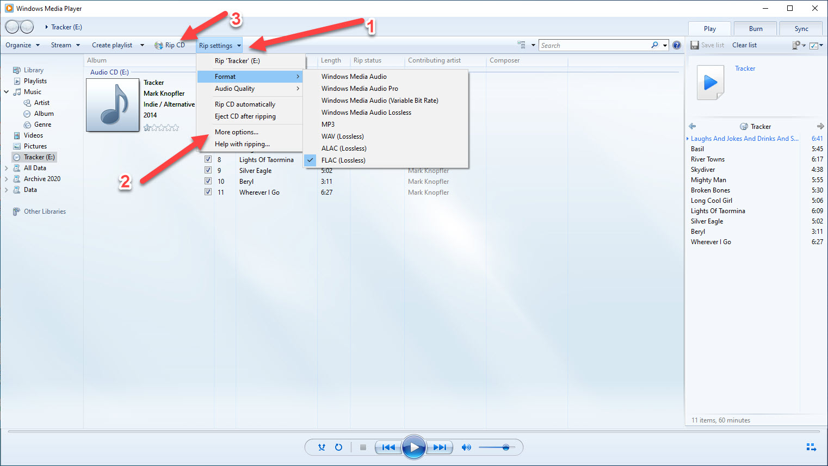Open the list options icon
828x466 pixels.
799,45
